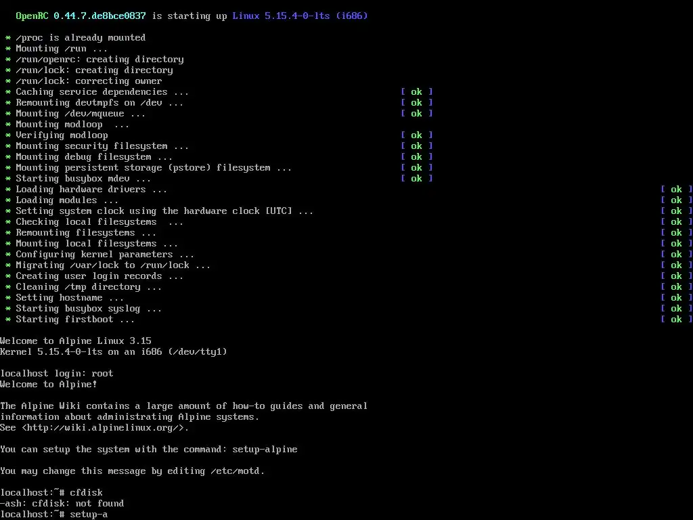The height and width of the screenshot is (520, 693).
Task: Click 'Starting busybox mdev' line
Action: click(83, 179)
